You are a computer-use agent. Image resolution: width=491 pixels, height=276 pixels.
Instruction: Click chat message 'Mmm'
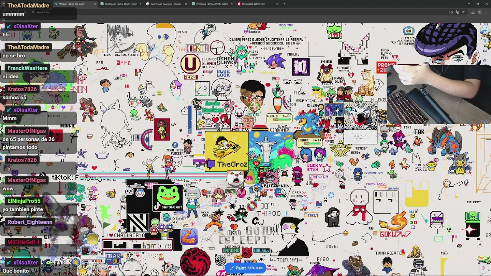click(10, 118)
